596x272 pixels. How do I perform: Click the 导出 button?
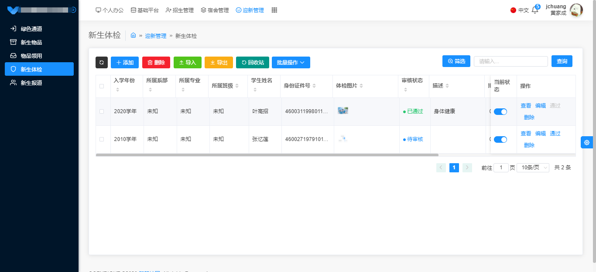point(219,62)
